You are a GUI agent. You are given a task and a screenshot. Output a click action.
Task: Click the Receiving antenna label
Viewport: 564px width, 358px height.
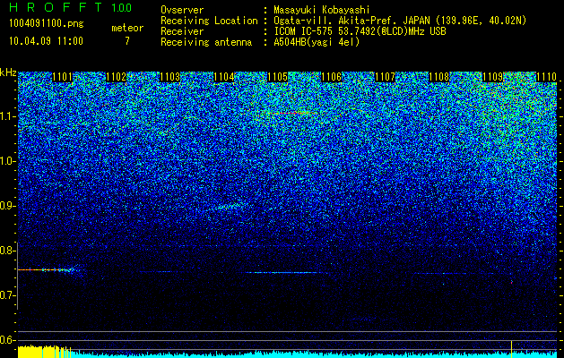tap(206, 42)
